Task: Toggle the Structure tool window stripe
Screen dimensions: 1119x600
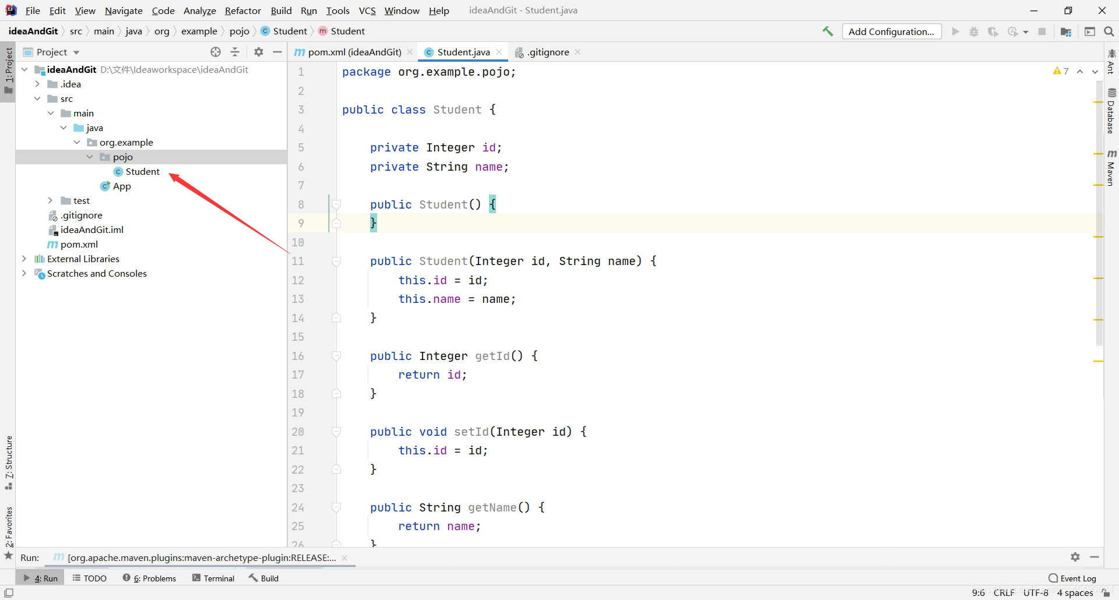Action: click(x=8, y=462)
